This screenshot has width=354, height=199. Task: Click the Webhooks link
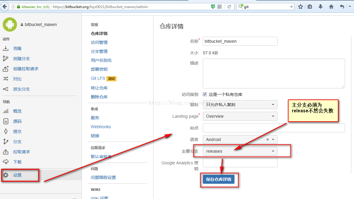click(x=101, y=127)
